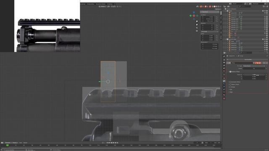Viewport: 269px width, 151px height.
Task: Click the Array modifier name field
Action: 242,63
